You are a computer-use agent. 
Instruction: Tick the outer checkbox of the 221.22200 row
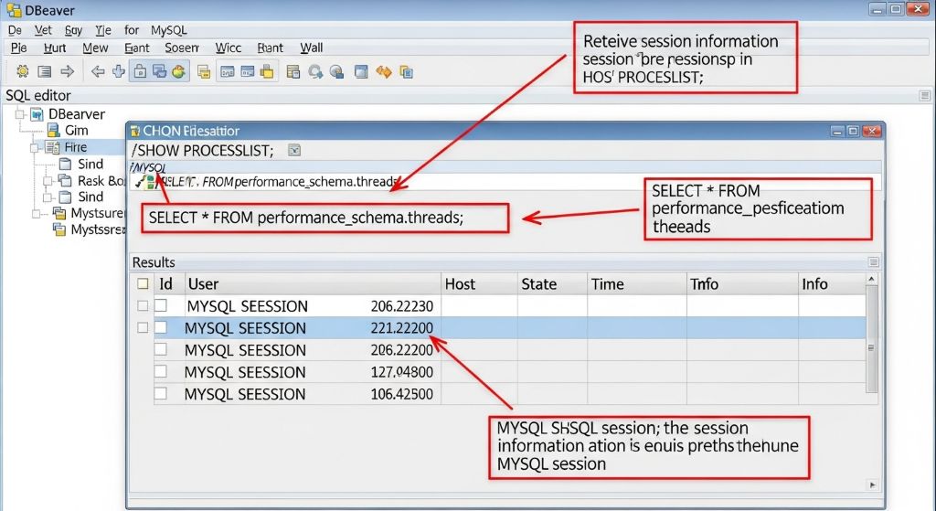[143, 327]
